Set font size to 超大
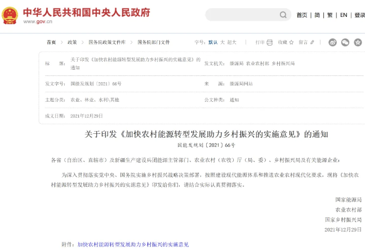Image resolution: width=365 pixels, height=252 pixels. [x=232, y=42]
